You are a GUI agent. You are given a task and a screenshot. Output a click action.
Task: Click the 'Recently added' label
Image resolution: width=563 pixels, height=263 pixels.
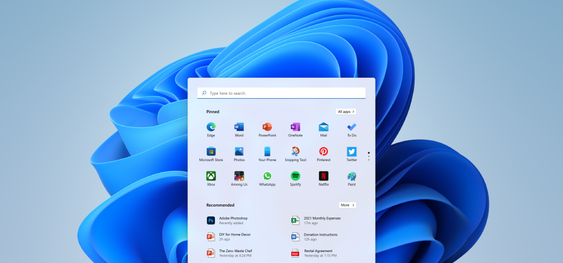tap(231, 223)
